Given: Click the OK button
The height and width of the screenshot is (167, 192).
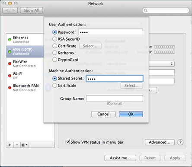Looking at the screenshot, I should click(131, 114).
